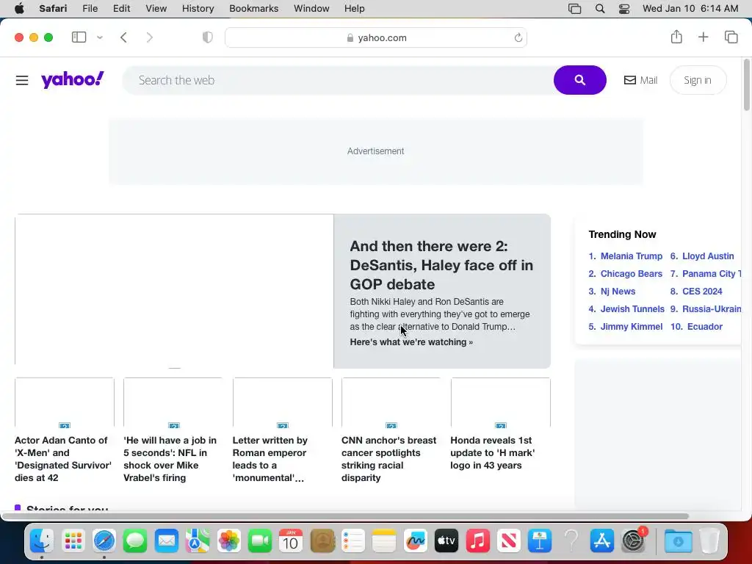Open Honda 'H mark' logo story
The height and width of the screenshot is (564, 752).
pyautogui.click(x=493, y=452)
